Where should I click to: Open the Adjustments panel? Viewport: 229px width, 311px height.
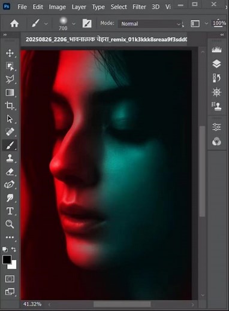216,127
